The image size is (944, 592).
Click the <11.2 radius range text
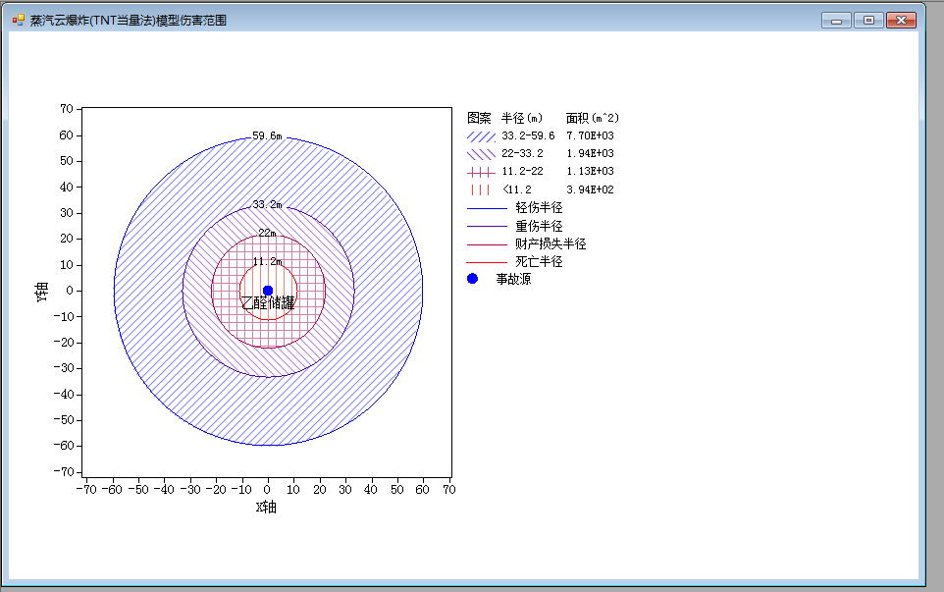pyautogui.click(x=517, y=189)
